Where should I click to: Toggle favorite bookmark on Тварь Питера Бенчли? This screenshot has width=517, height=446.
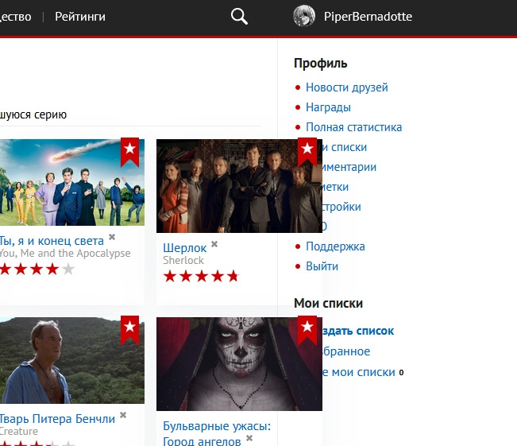130,330
